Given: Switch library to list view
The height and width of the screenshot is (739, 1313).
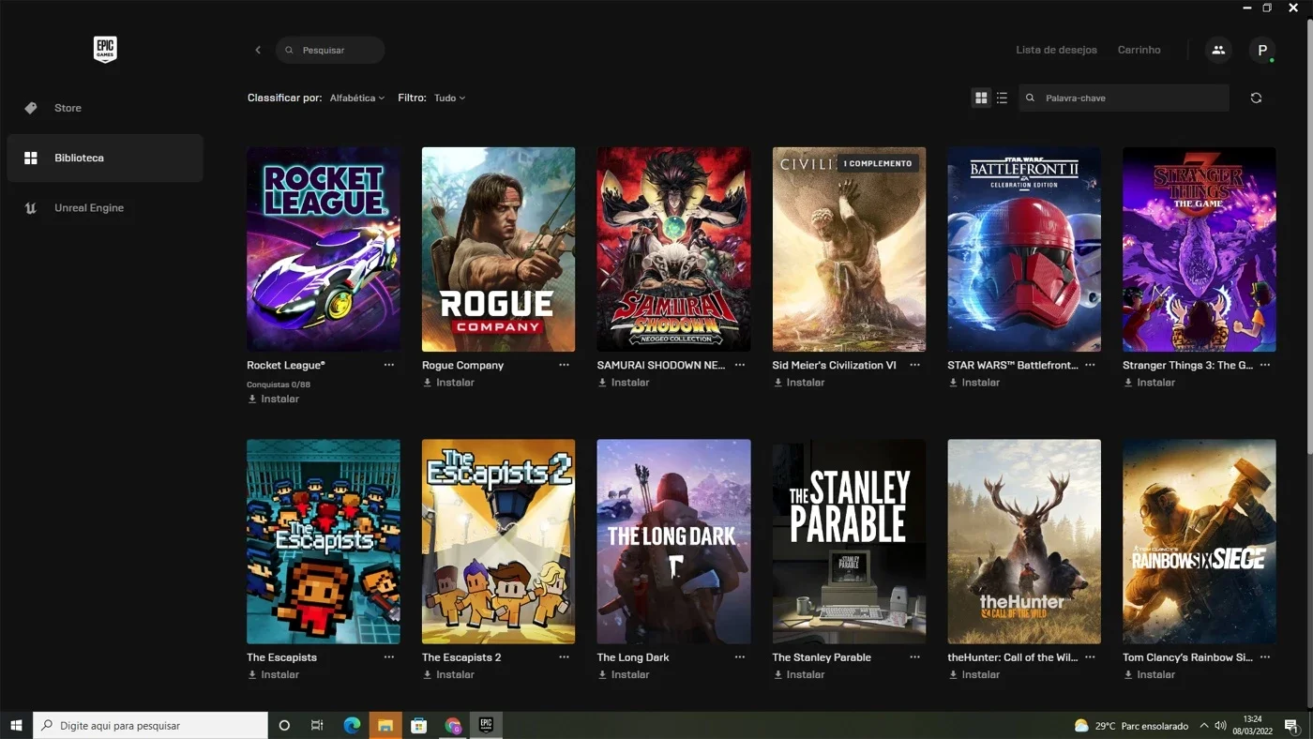Looking at the screenshot, I should point(1003,98).
